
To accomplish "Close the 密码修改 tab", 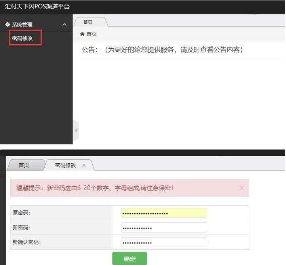I will 84,165.
